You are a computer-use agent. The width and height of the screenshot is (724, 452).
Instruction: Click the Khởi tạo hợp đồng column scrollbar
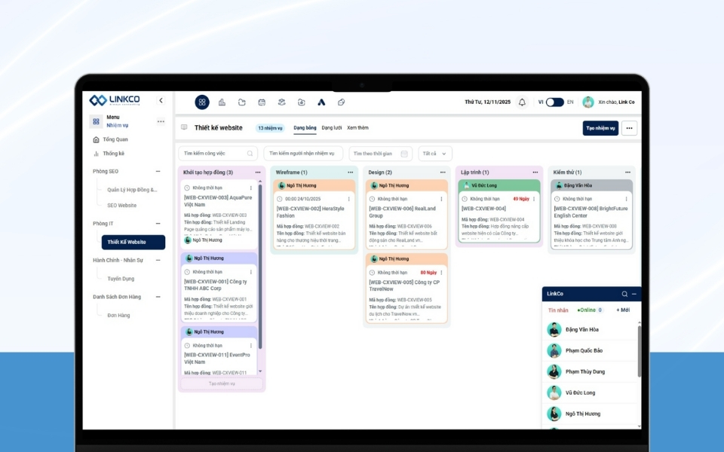pos(260,264)
